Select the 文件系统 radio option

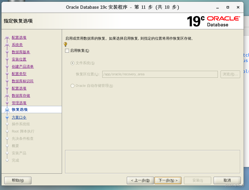click(x=72, y=63)
